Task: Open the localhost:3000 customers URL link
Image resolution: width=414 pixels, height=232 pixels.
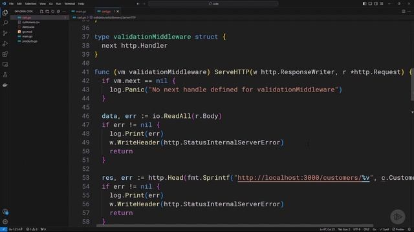Action: pyautogui.click(x=303, y=178)
